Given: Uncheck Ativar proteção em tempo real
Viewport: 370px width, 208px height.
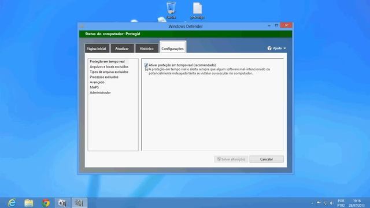Looking at the screenshot, I should [x=146, y=65].
